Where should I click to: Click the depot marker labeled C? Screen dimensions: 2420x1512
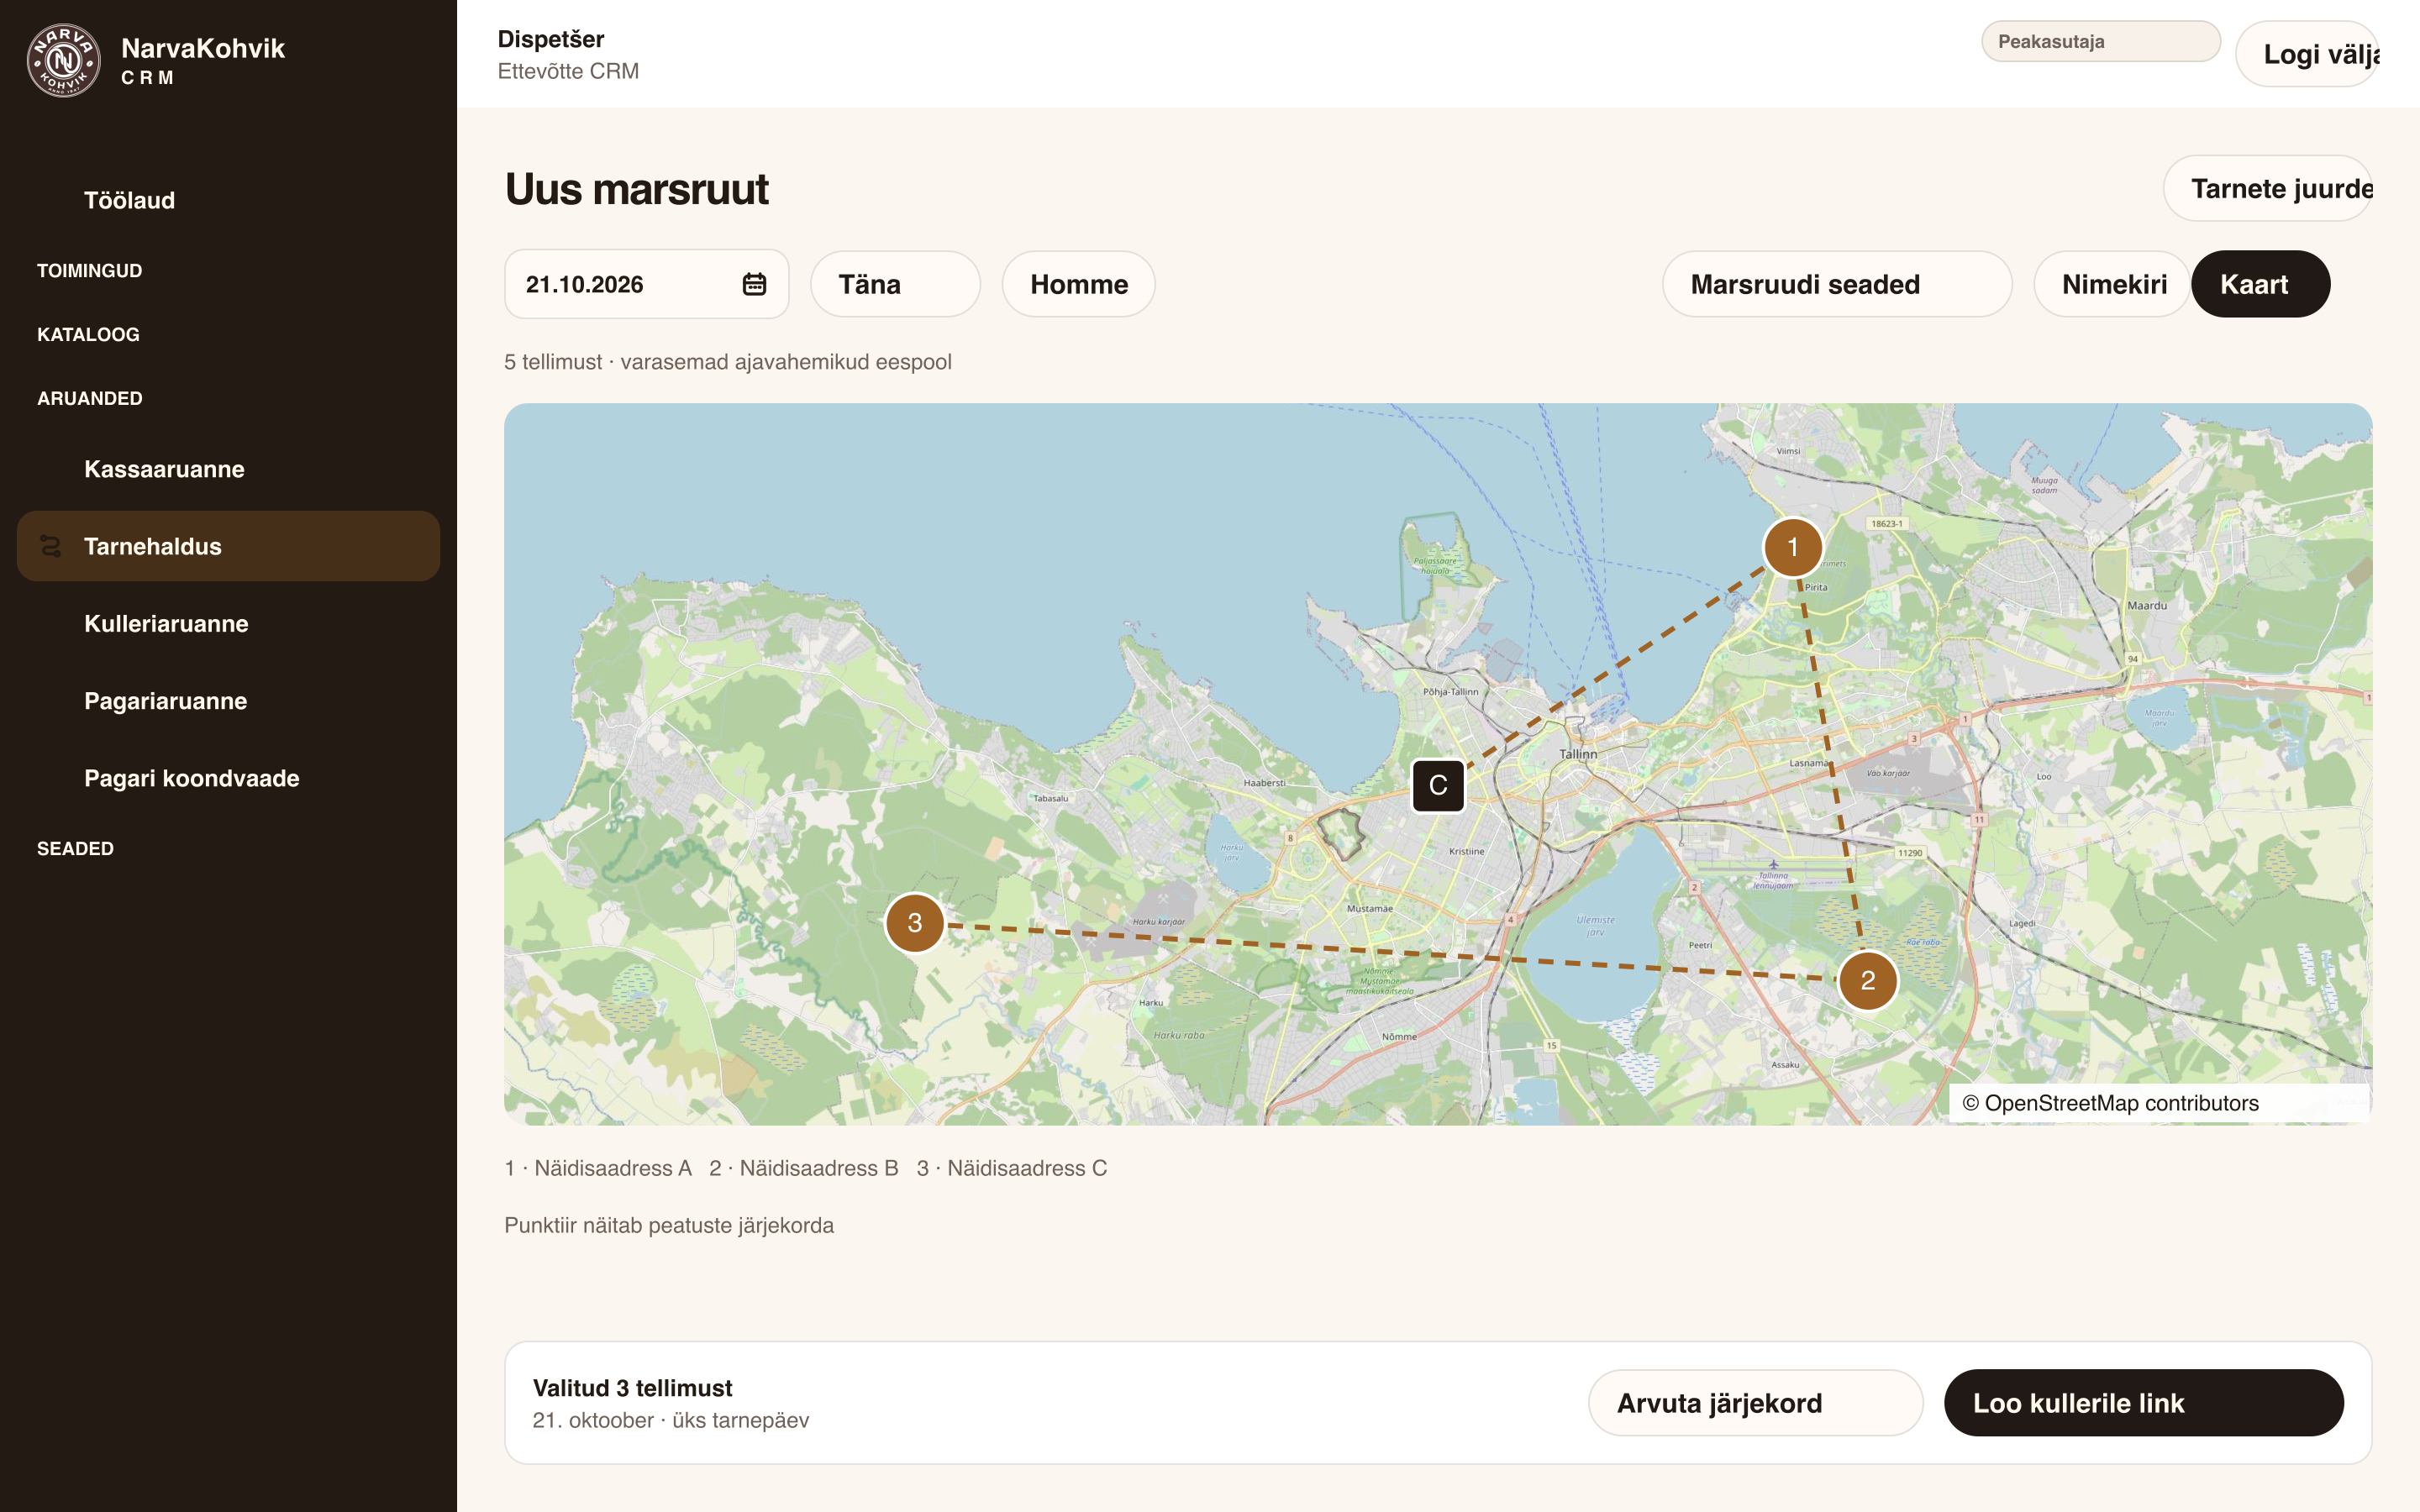(x=1438, y=786)
